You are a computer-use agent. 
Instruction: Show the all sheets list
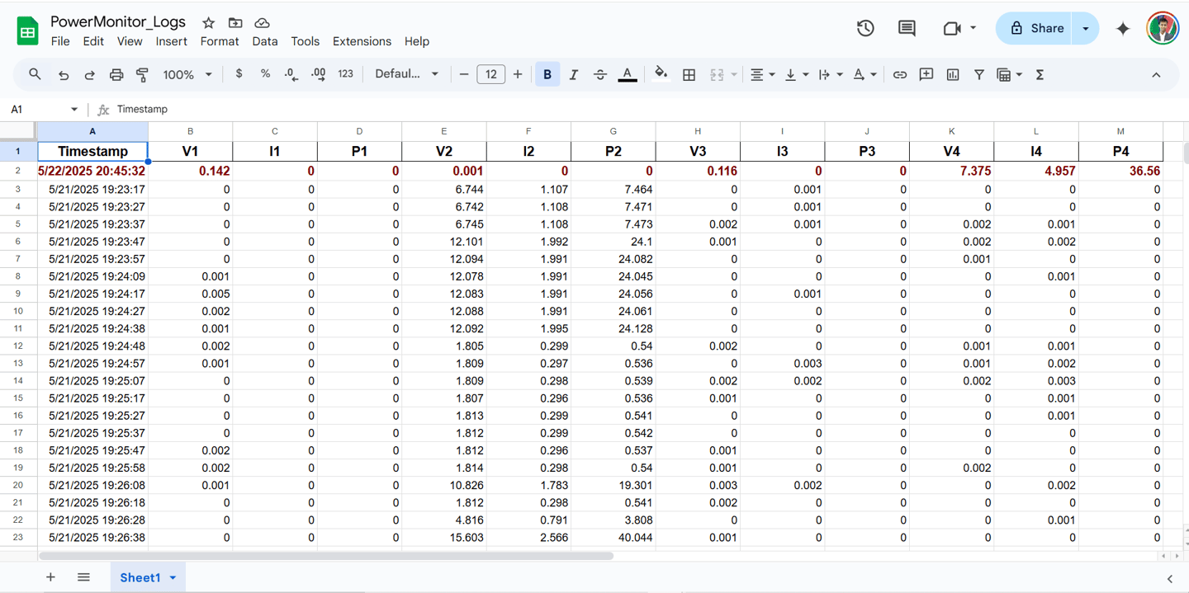click(83, 577)
